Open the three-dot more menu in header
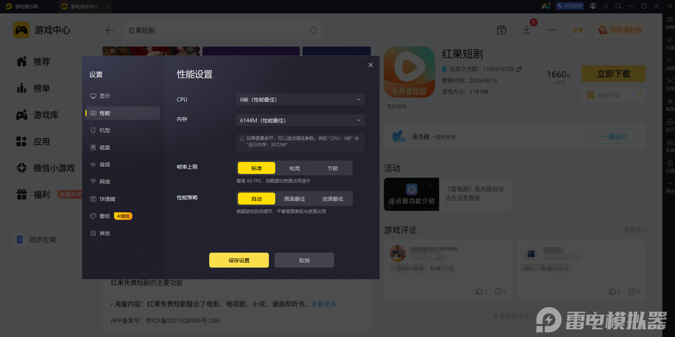The image size is (675, 337). (x=552, y=30)
